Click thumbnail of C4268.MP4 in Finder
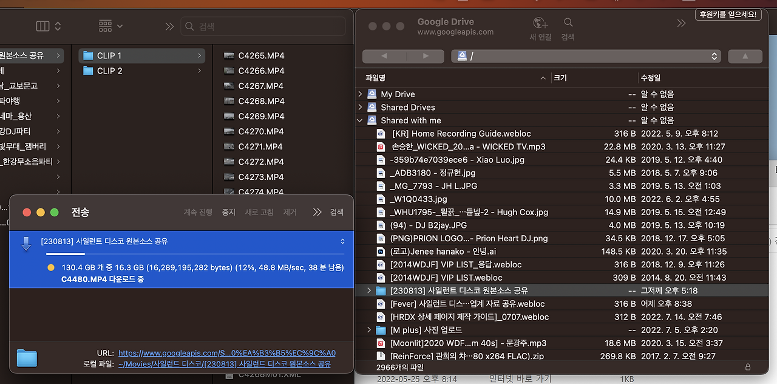The image size is (777, 384). point(229,101)
